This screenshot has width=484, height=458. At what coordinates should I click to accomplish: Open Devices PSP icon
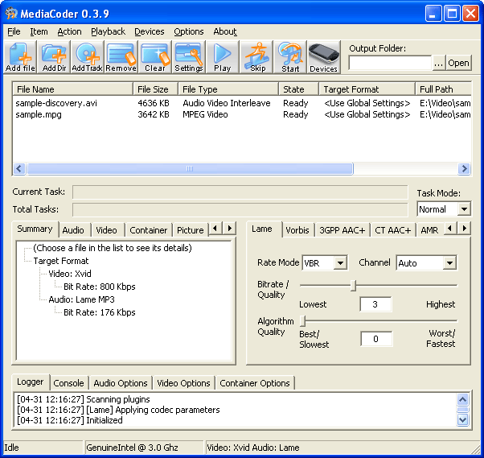tap(324, 57)
